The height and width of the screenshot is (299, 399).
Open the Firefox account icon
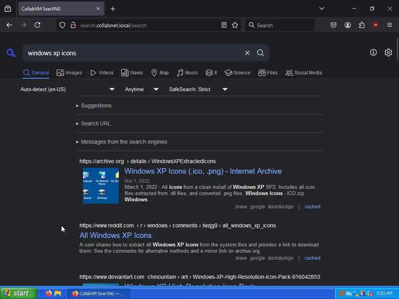pyautogui.click(x=348, y=25)
